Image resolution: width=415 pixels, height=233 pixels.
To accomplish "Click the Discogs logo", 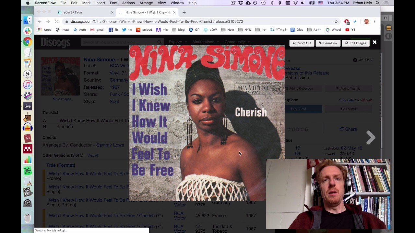I will [55, 42].
